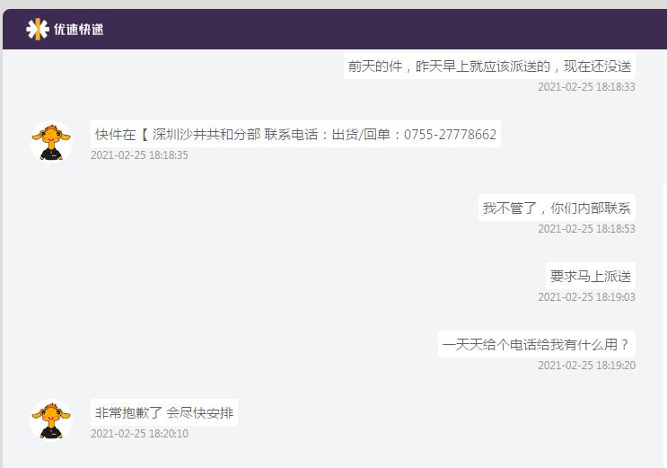This screenshot has height=468, width=667.
Task: Click the timestamp 2021-02-25 18:18:53
Action: coord(586,229)
